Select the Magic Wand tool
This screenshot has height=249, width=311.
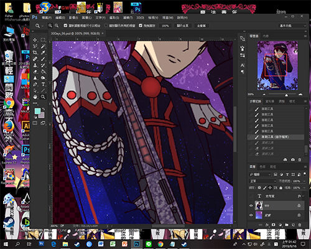tap(43, 46)
